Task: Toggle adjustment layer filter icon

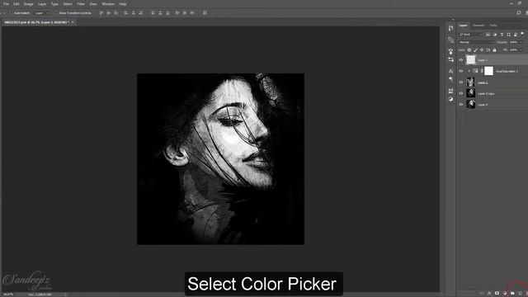Action: coord(495,35)
